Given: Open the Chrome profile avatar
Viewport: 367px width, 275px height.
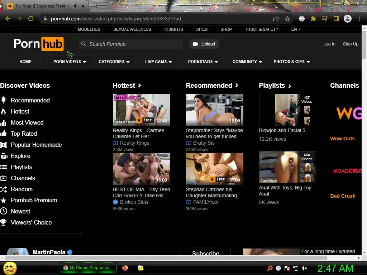Looking at the screenshot, I should click(348, 19).
